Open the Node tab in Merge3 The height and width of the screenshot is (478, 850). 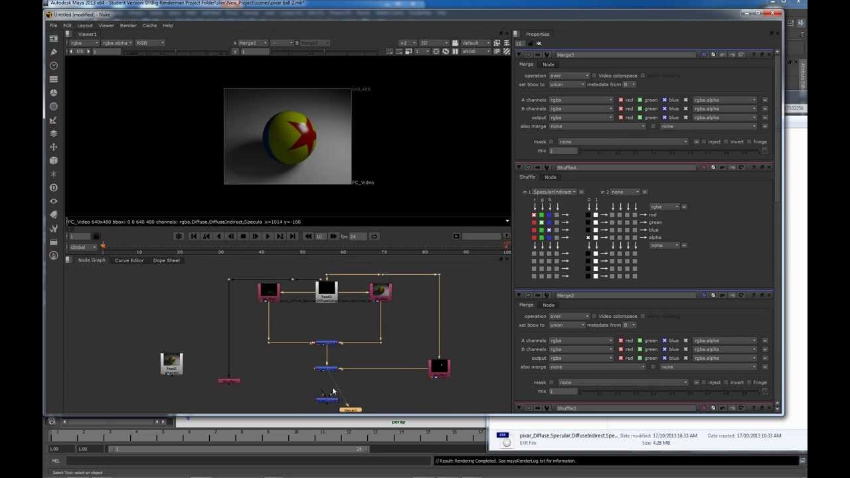coord(549,64)
